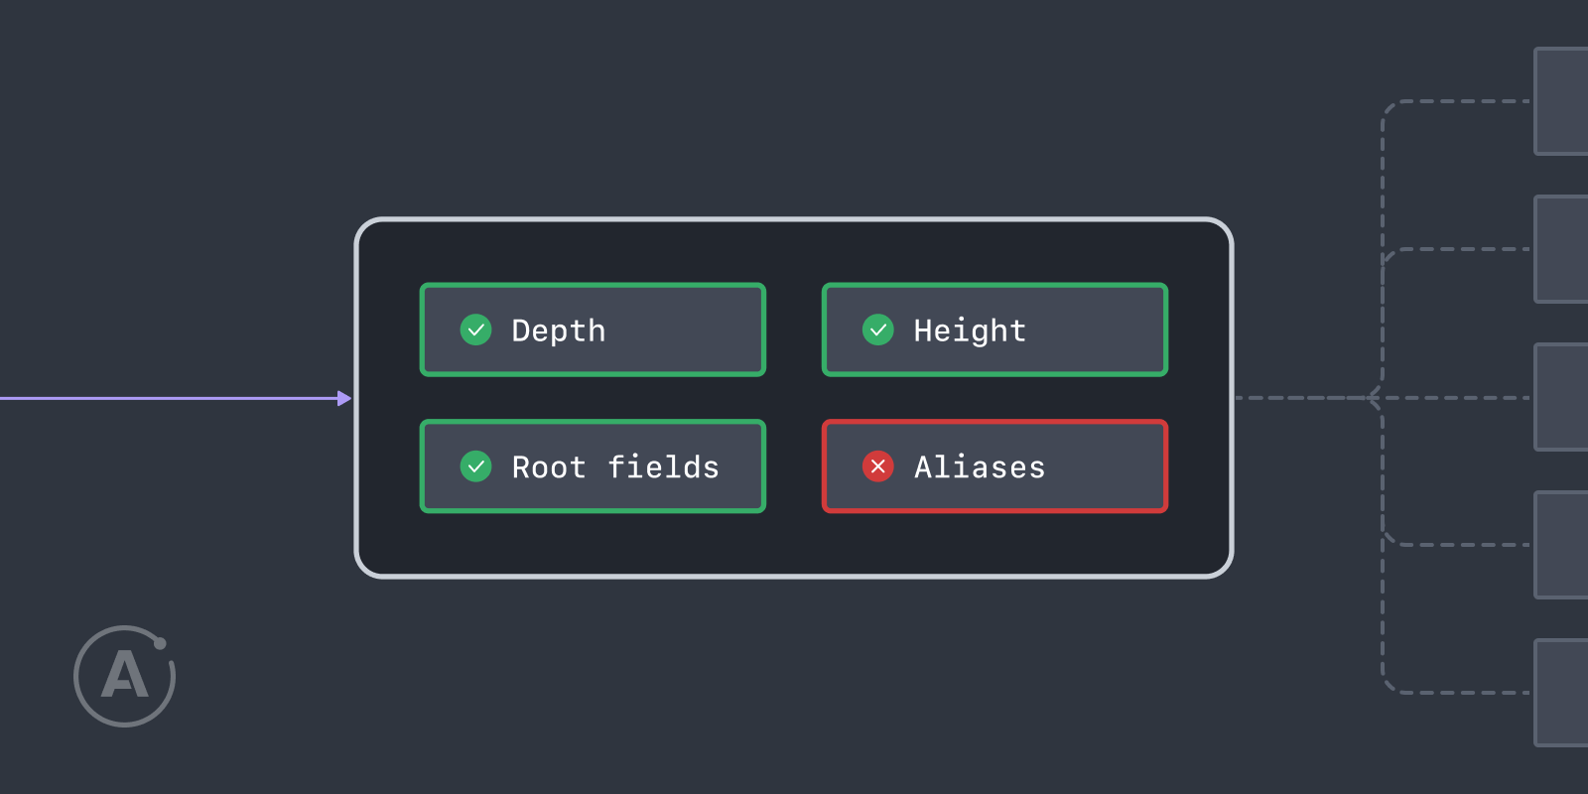This screenshot has height=794, width=1588.
Task: Click the second gray box from the top
Action: click(1561, 249)
